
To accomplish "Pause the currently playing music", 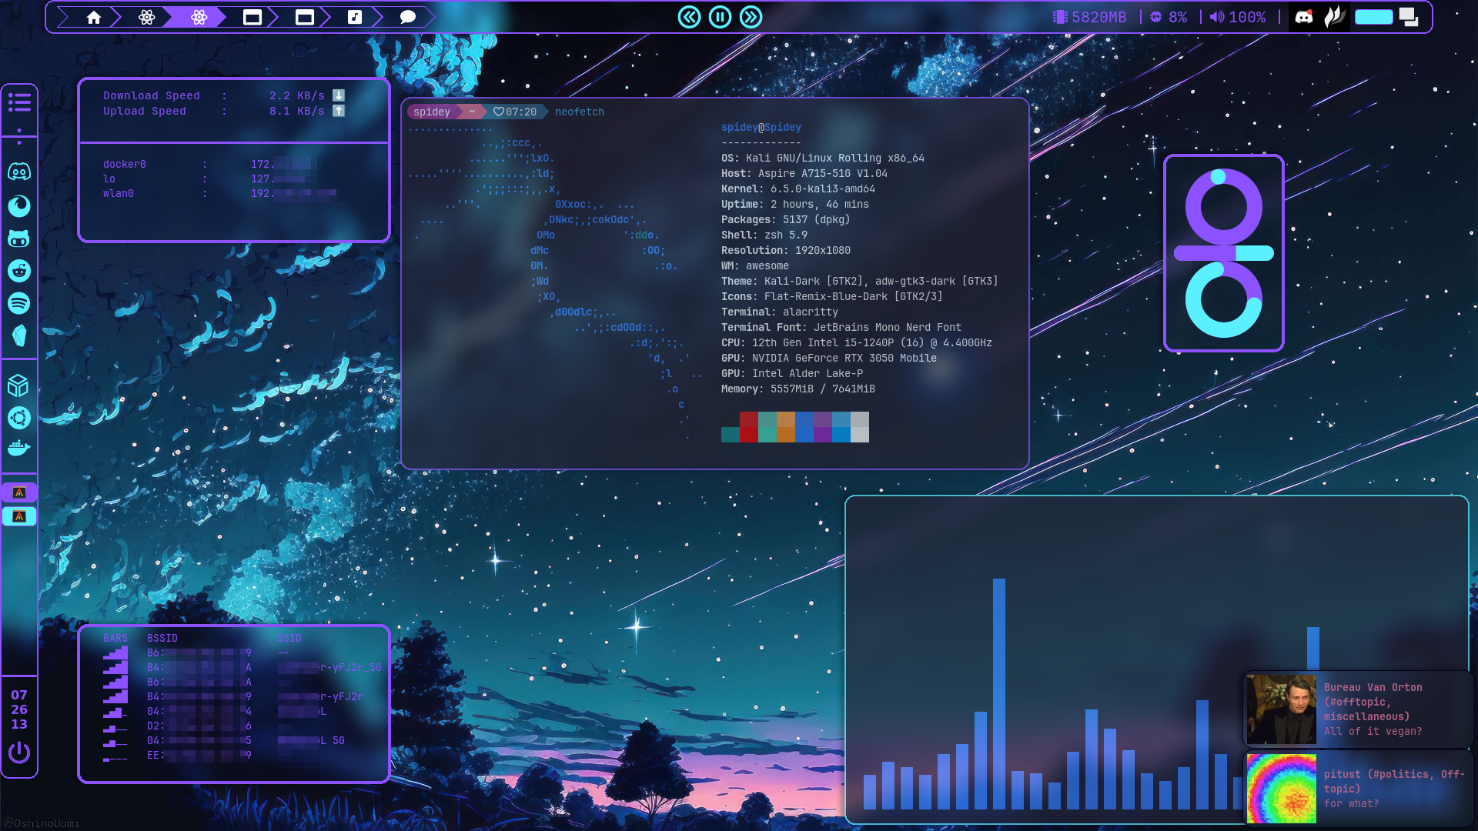I will coord(720,17).
